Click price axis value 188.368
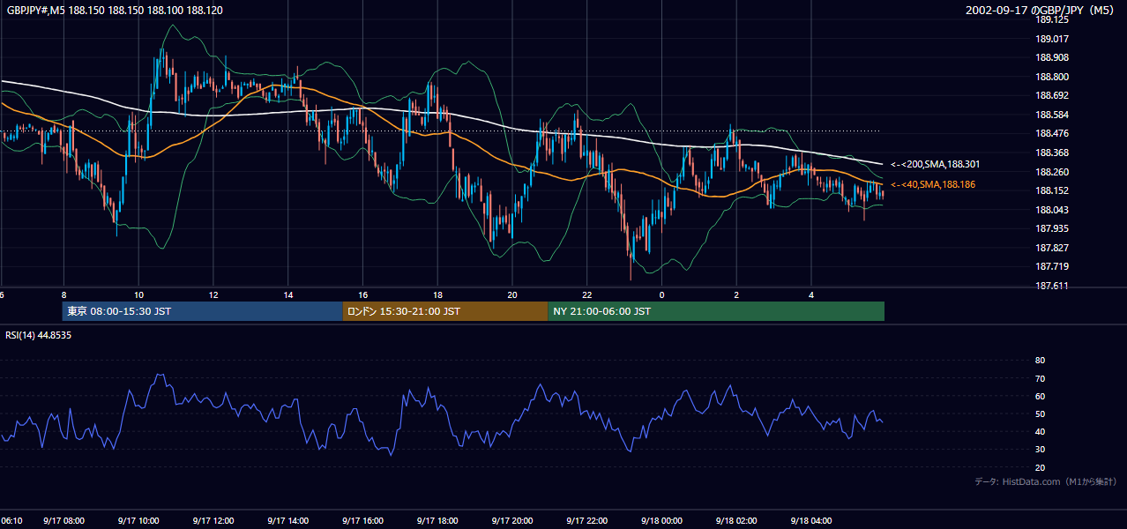 coord(1051,153)
